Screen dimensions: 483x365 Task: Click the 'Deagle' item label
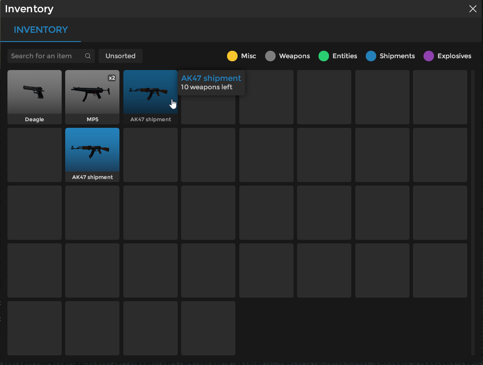pyautogui.click(x=35, y=119)
